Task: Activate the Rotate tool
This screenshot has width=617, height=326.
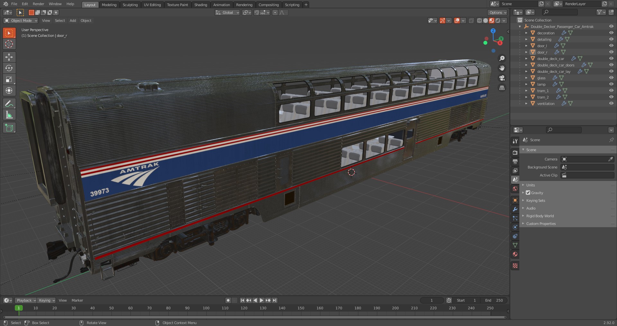Action: pos(9,68)
